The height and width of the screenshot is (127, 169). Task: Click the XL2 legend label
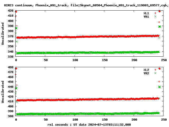pos(146,70)
